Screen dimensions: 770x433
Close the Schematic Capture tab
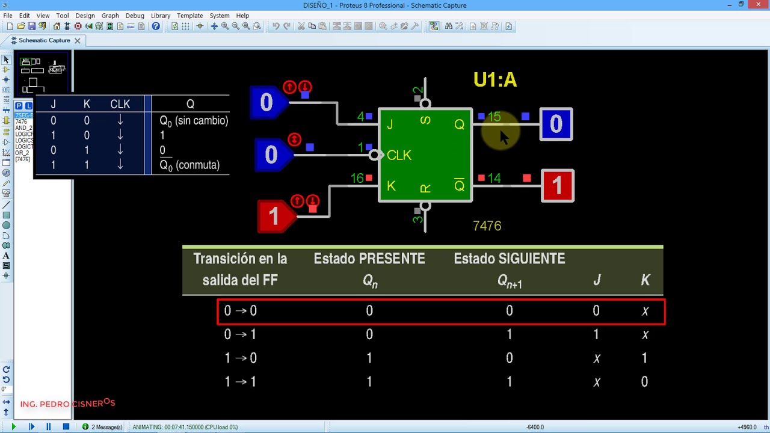(77, 41)
